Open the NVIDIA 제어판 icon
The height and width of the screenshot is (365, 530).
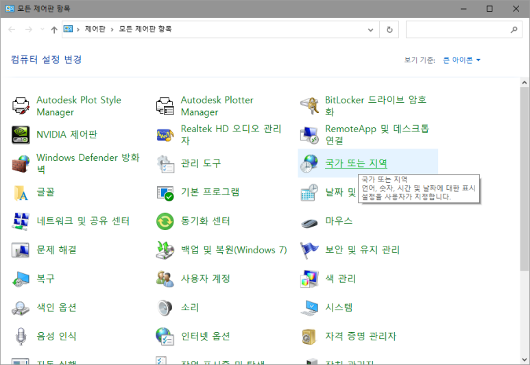[x=21, y=135]
